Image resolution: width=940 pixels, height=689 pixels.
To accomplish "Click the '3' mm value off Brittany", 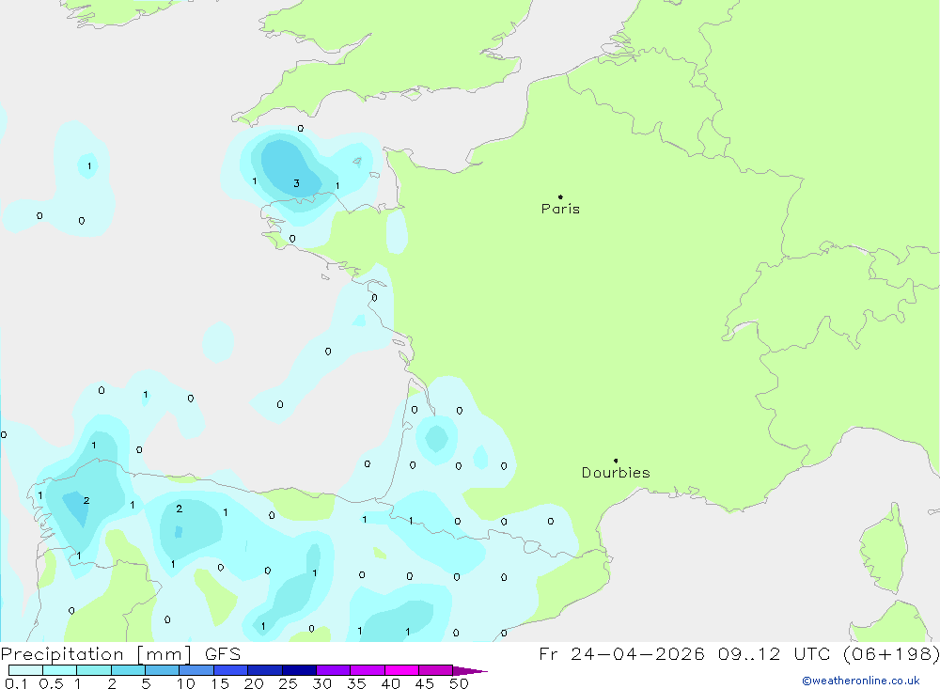I will (x=296, y=183).
